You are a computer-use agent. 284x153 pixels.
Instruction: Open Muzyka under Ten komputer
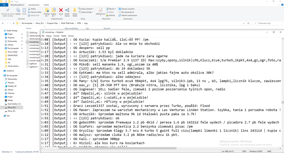tap(9, 83)
